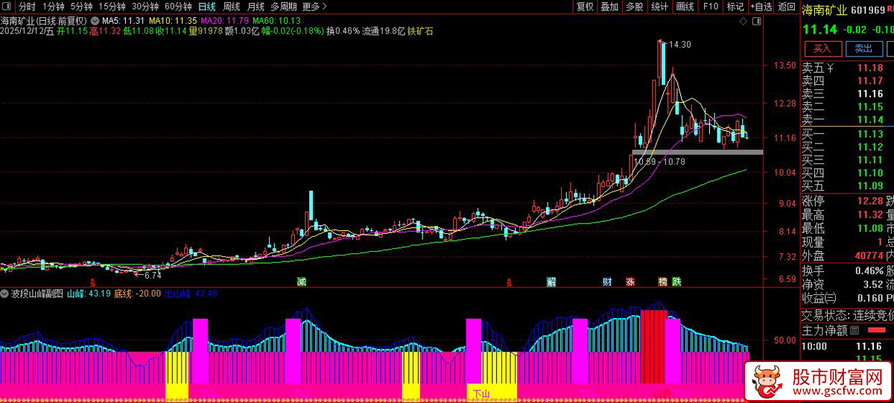Image resolution: width=894 pixels, height=403 pixels.
Task: Open the 多周期 multi-period view
Action: pyautogui.click(x=284, y=7)
